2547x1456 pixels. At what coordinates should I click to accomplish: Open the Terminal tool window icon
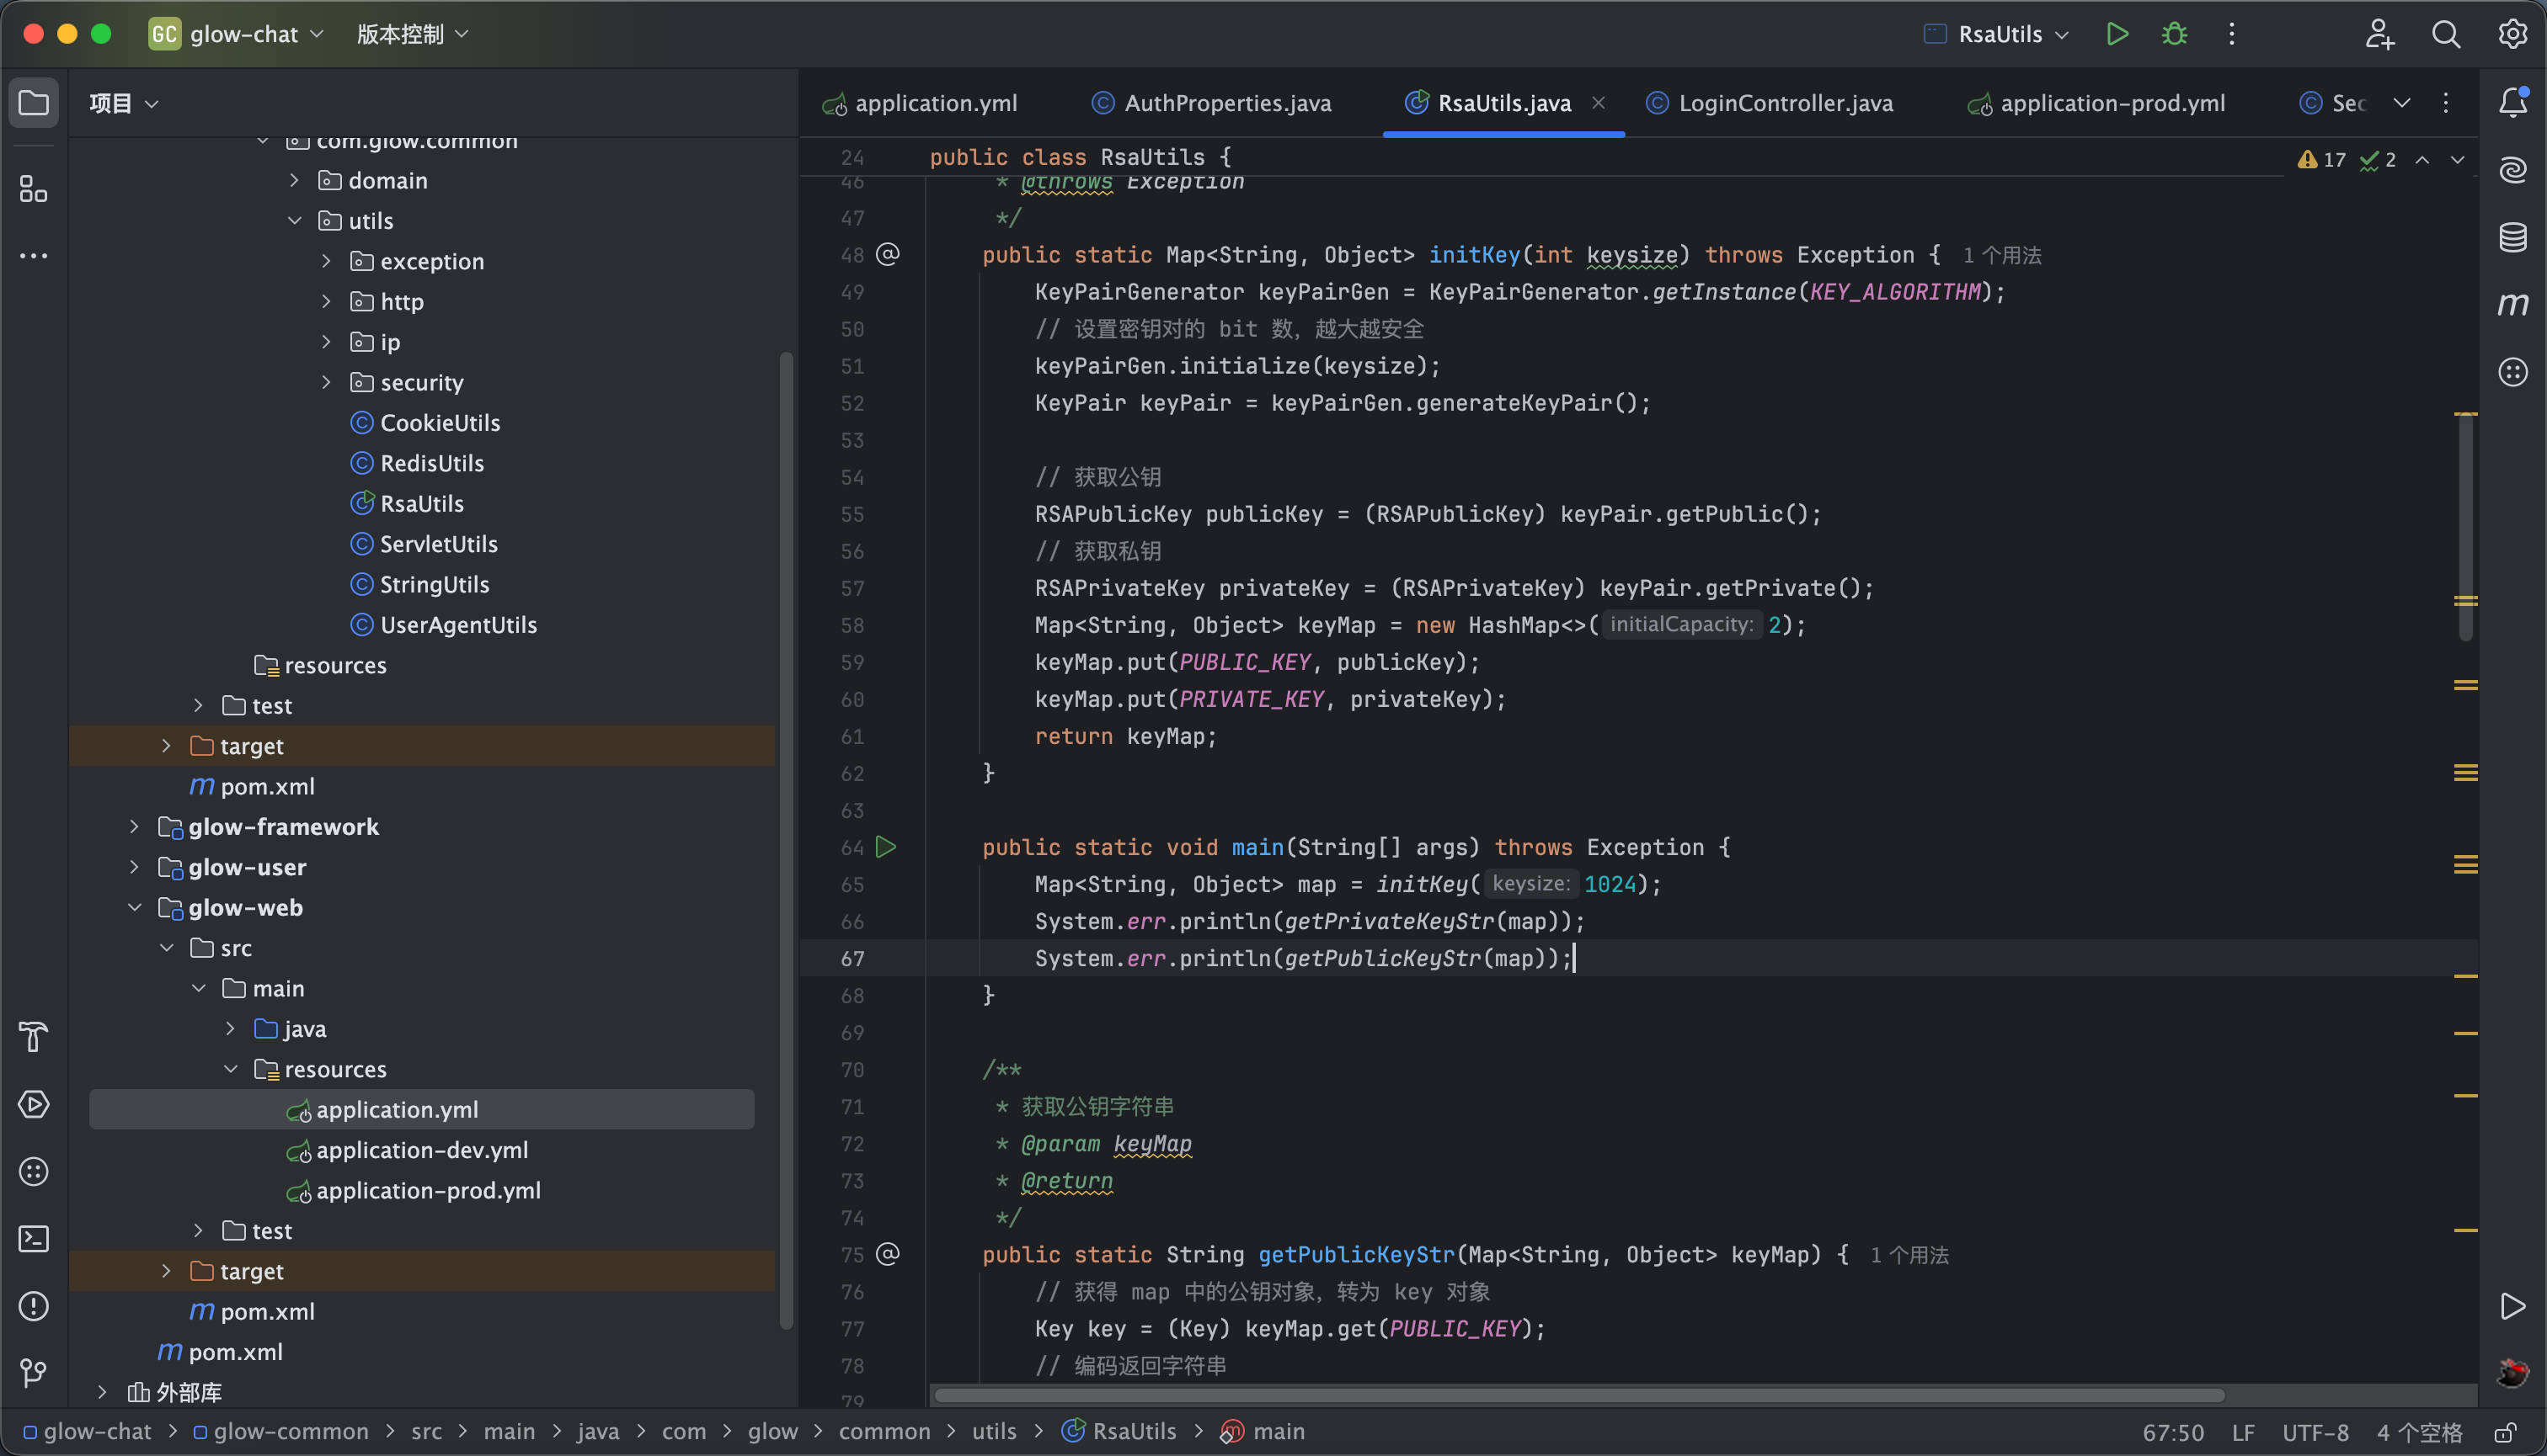coord(33,1239)
